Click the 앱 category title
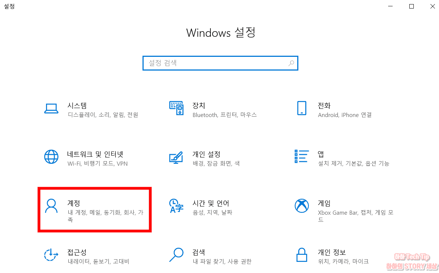This screenshot has width=439, height=273. click(321, 154)
